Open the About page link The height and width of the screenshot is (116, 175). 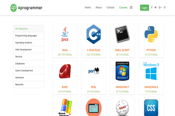99,8
